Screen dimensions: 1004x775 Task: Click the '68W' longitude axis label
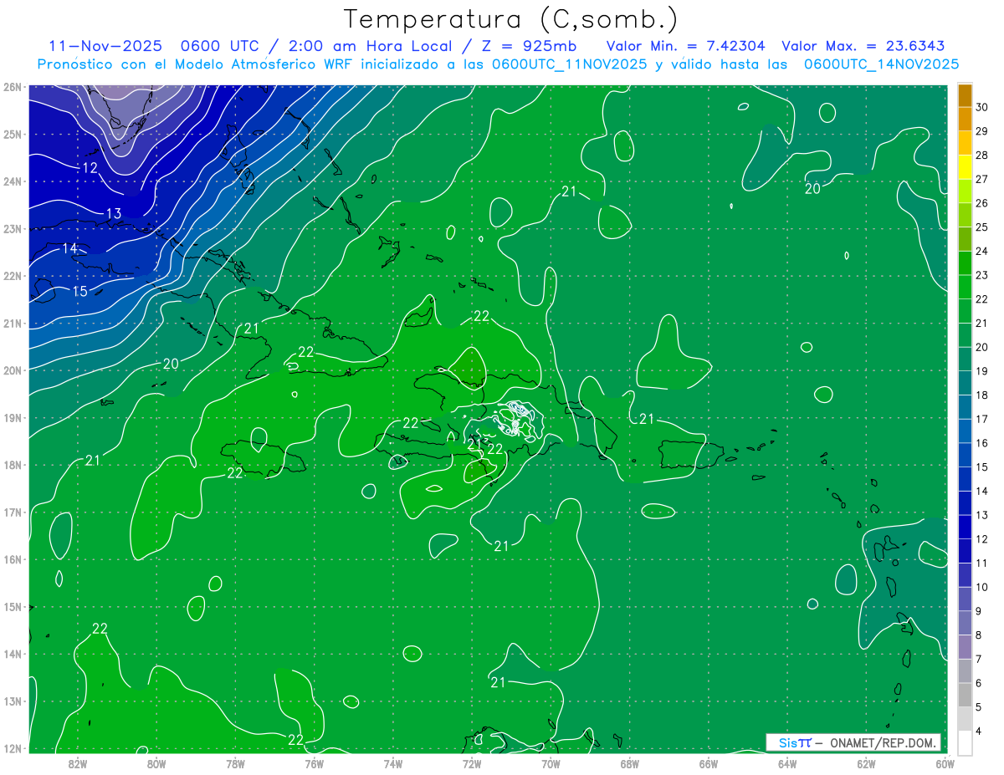[629, 762]
